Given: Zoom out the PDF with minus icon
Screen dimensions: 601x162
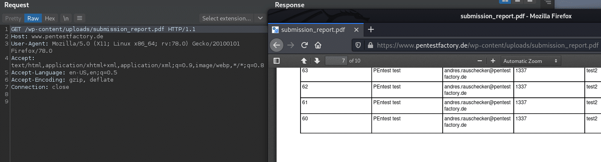Looking at the screenshot, I should click(x=480, y=61).
